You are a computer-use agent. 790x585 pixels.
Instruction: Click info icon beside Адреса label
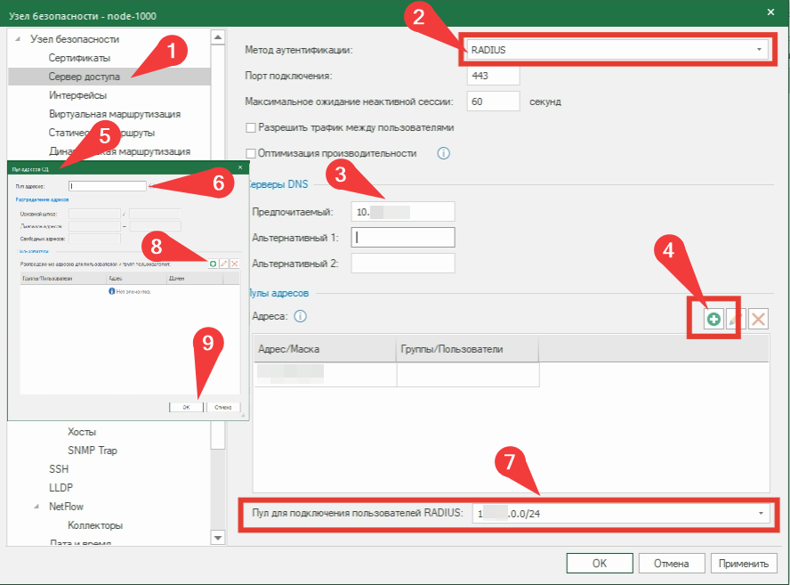tap(301, 315)
